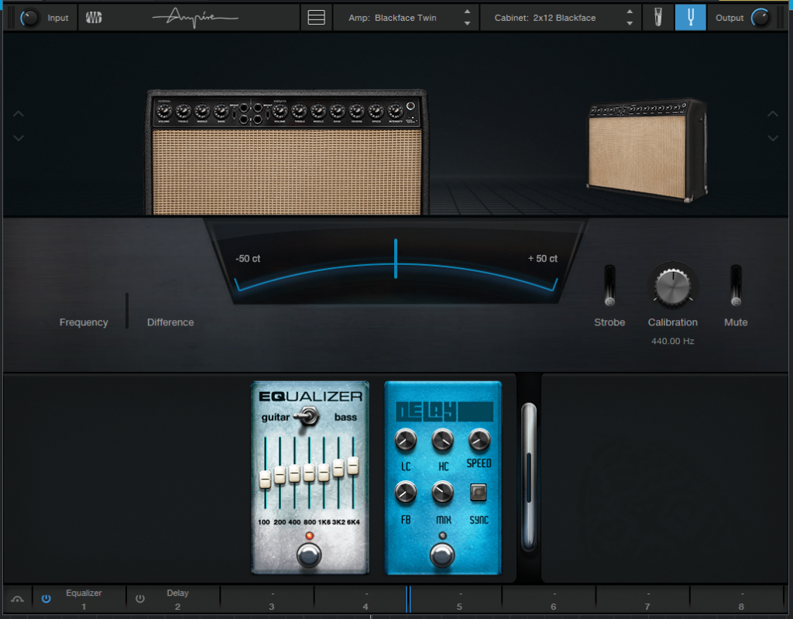Viewport: 793px width, 619px height.
Task: Open the Cabinet: 2x12 Blackface selector
Action: pyautogui.click(x=560, y=18)
